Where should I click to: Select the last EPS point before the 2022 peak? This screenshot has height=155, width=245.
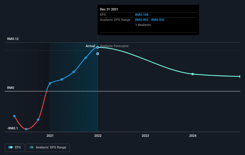(86, 58)
